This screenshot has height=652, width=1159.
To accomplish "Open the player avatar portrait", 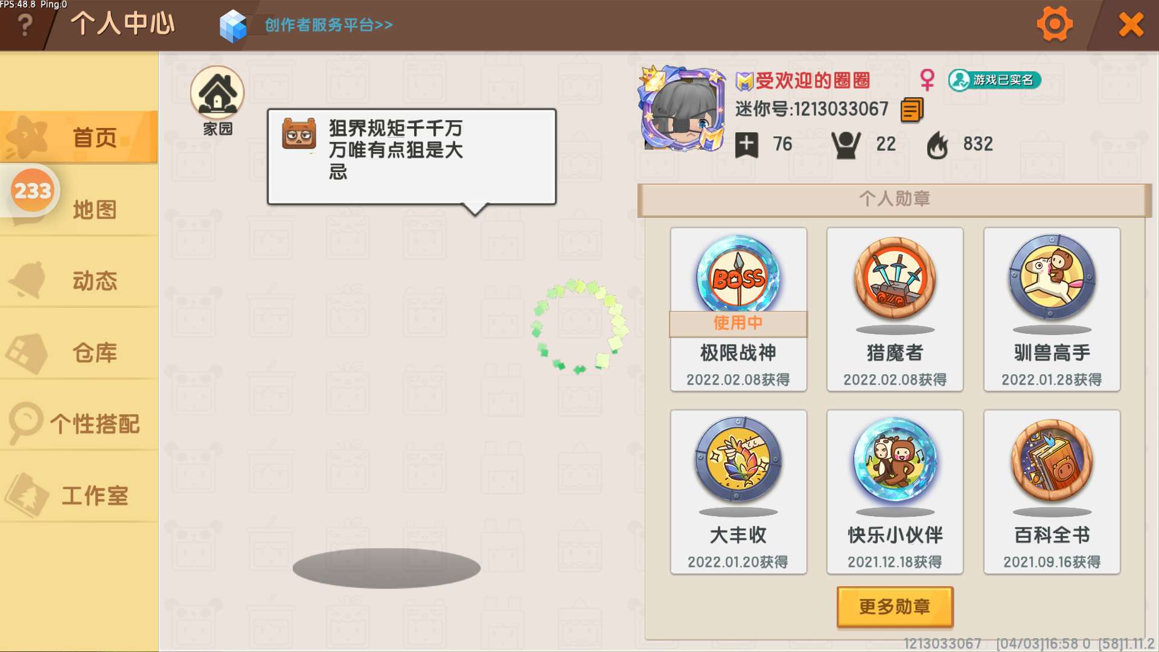I will (683, 108).
